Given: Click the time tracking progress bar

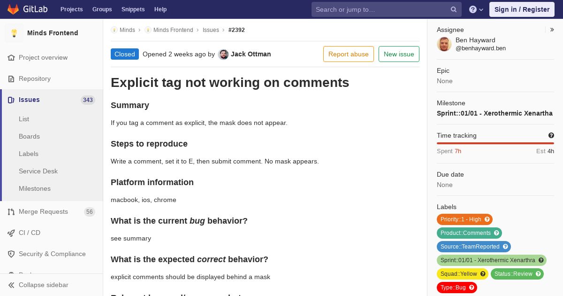Looking at the screenshot, I should (x=495, y=143).
